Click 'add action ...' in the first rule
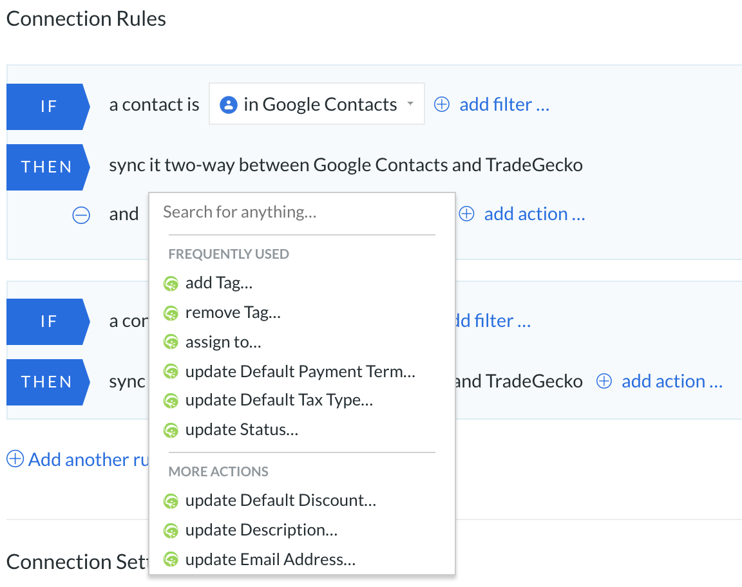Viewport: 742px width, 587px height. tap(534, 214)
